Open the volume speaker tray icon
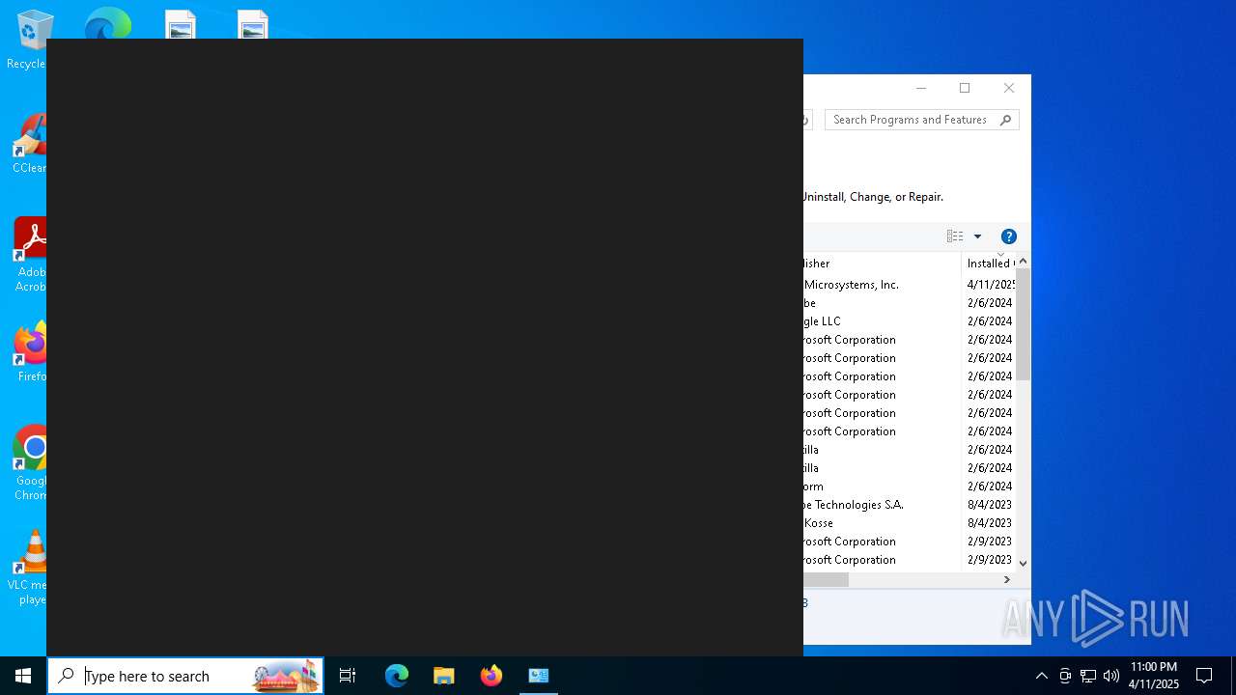This screenshot has height=695, width=1236. coord(1111,676)
